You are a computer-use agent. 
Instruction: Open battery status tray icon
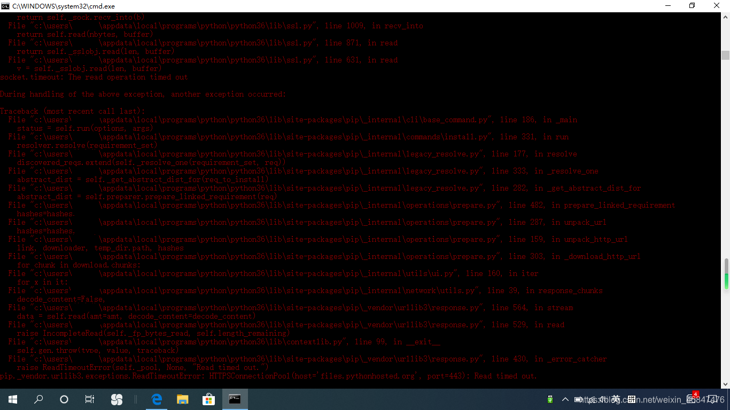pos(578,399)
